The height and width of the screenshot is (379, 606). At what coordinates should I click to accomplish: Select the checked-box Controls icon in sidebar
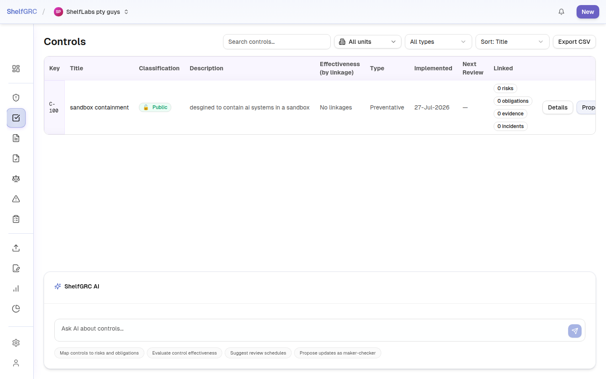pyautogui.click(x=16, y=118)
